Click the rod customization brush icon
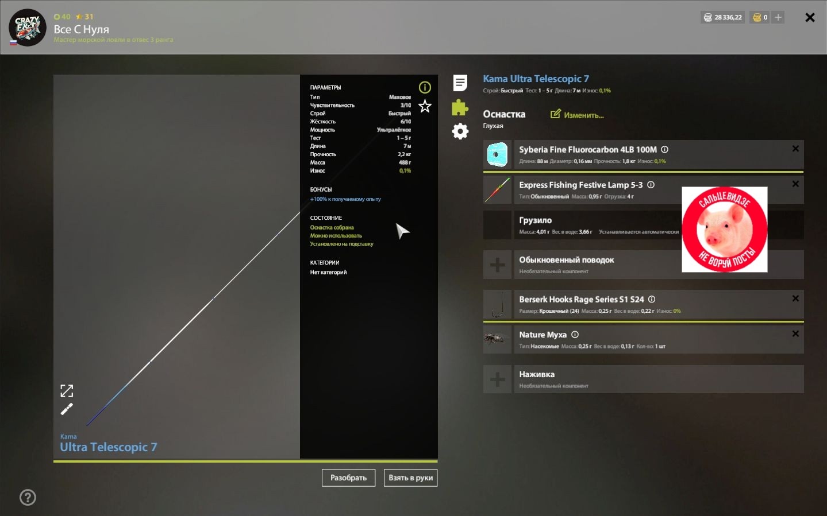 (x=67, y=409)
